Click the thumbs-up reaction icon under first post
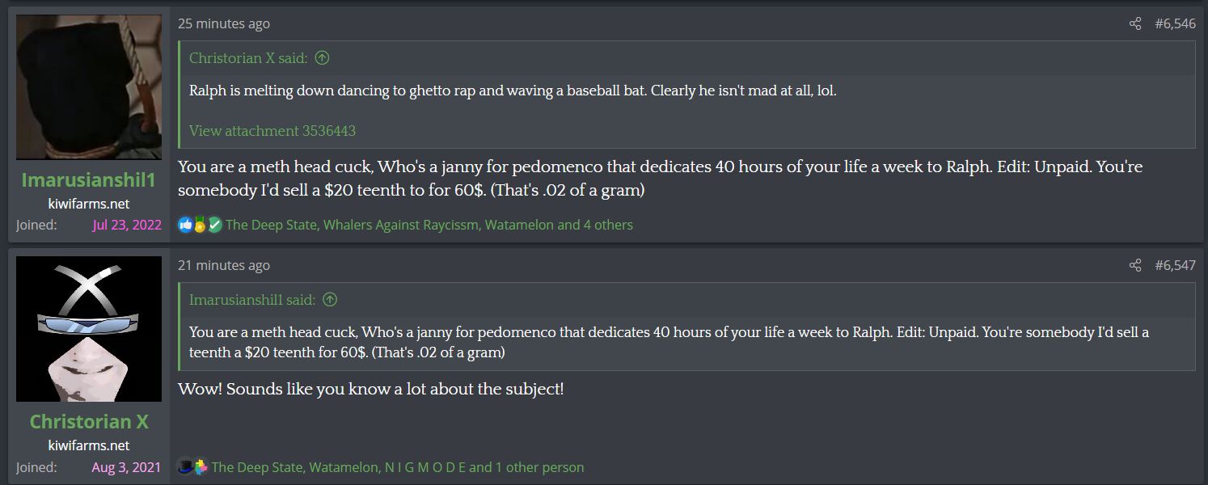 [x=185, y=225]
